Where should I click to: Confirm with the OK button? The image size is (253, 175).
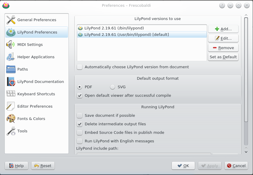183,166
